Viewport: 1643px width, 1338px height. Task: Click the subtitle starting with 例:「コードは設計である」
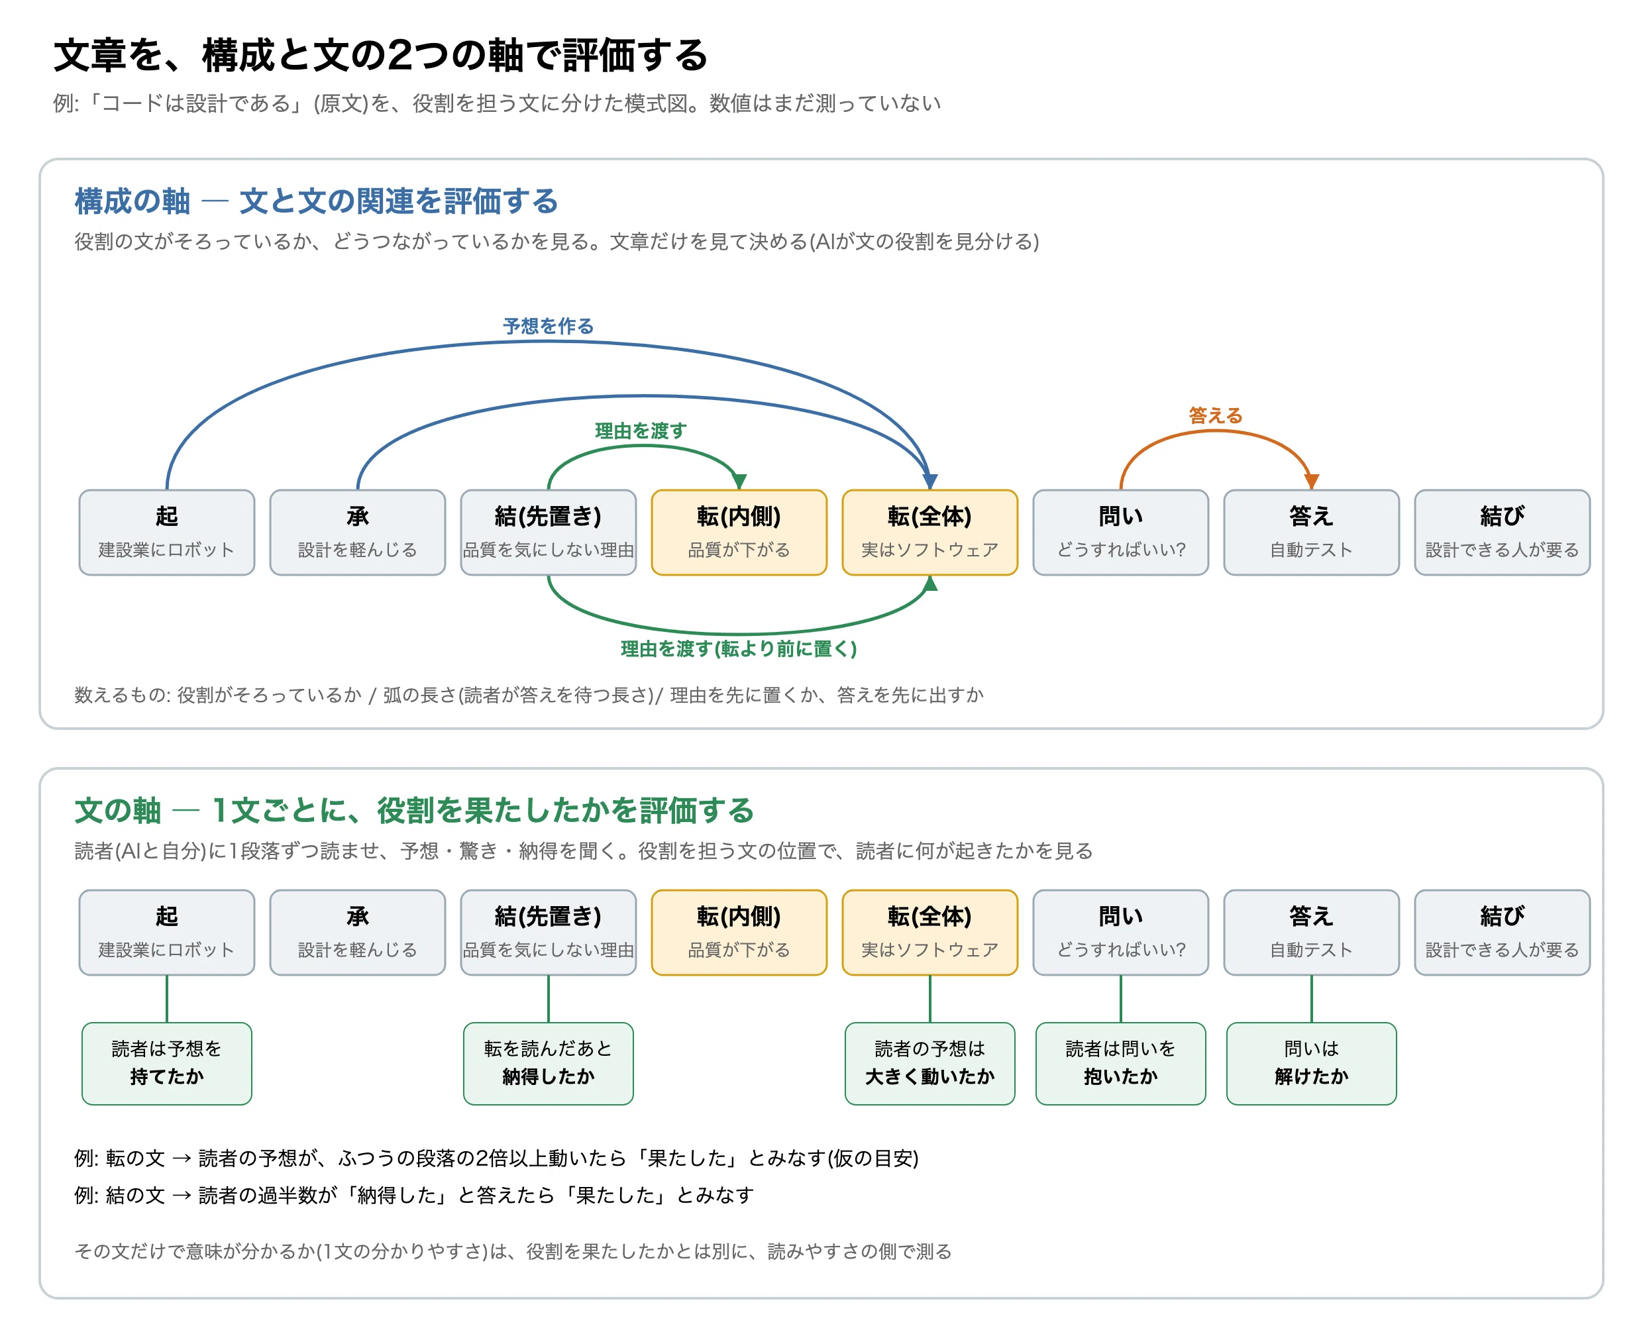pos(496,103)
